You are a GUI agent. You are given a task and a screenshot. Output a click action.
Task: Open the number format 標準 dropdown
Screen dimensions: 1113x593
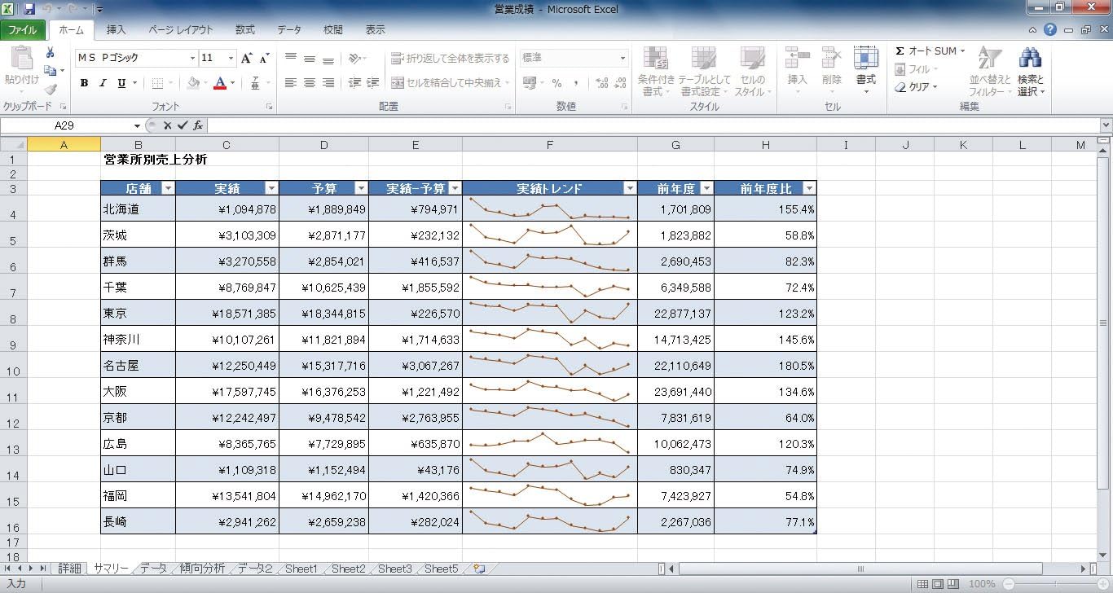pos(623,58)
